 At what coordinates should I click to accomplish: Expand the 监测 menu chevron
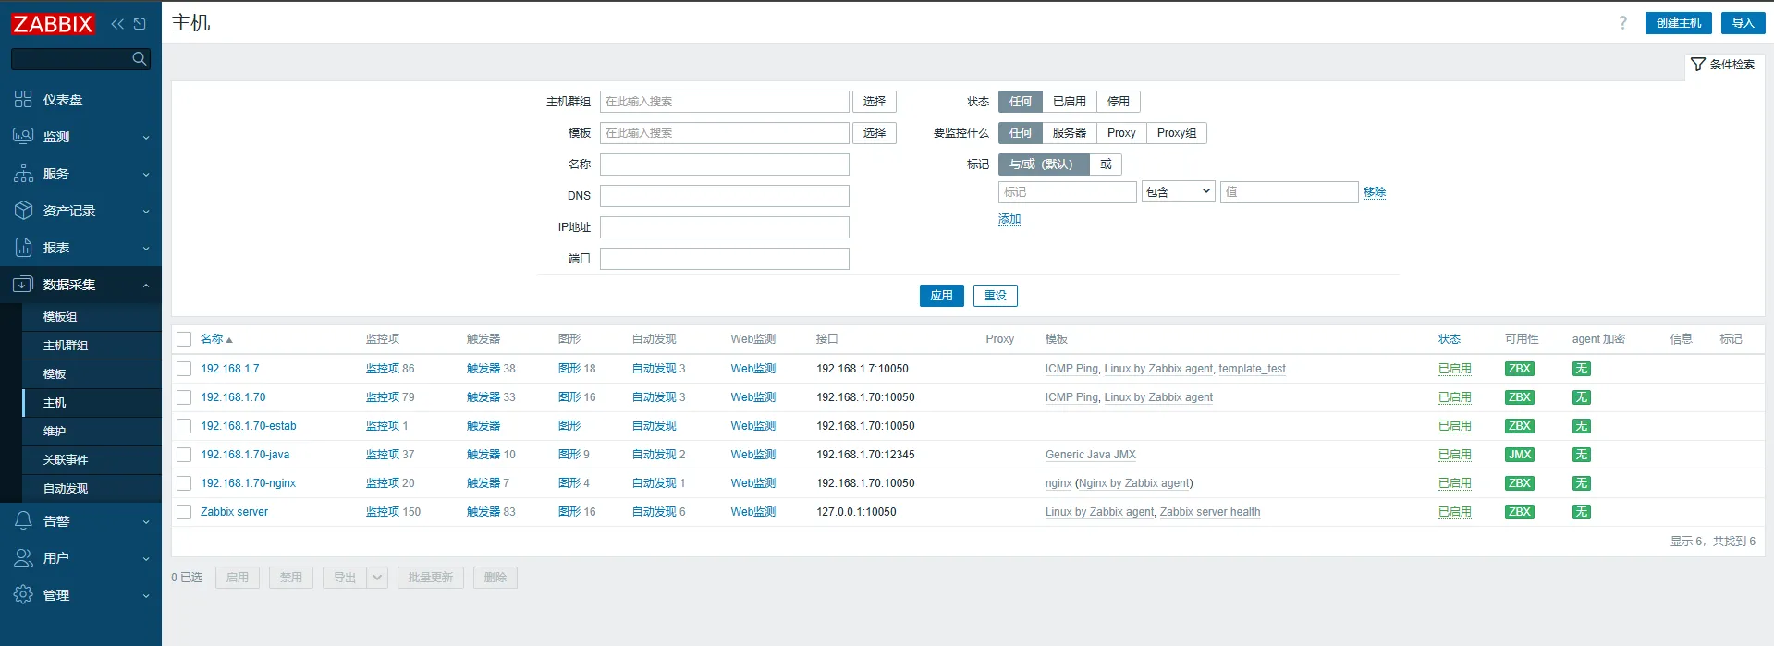146,138
